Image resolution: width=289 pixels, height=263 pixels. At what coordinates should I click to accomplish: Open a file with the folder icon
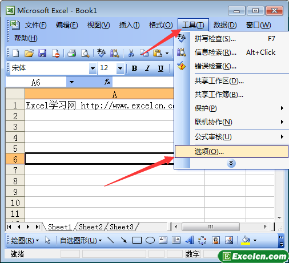(29, 53)
